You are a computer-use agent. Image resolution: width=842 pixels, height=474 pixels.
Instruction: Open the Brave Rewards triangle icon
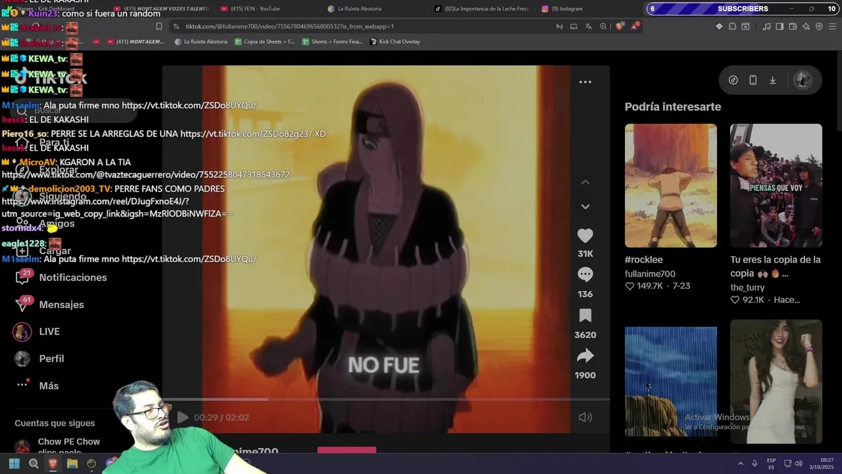[x=635, y=26]
